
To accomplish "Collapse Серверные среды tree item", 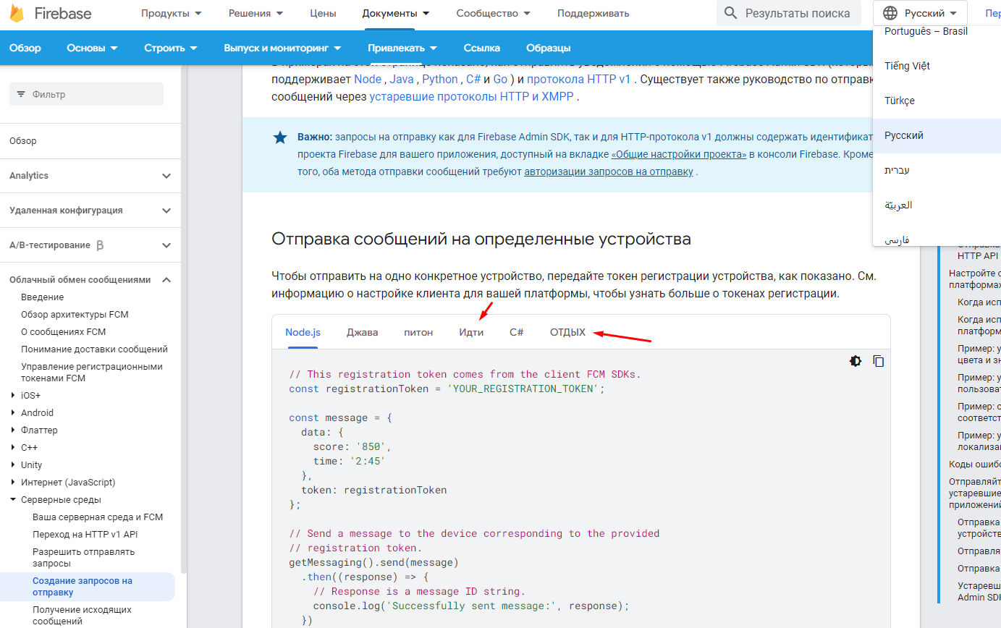I will (13, 500).
